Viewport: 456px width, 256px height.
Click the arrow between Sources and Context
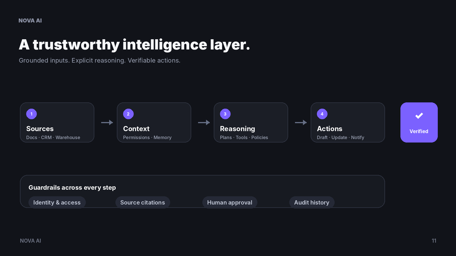click(107, 123)
